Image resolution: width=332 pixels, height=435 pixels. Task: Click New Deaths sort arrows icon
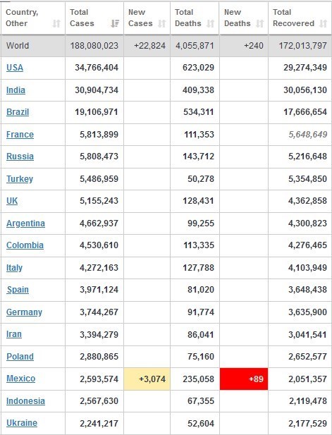(260, 23)
